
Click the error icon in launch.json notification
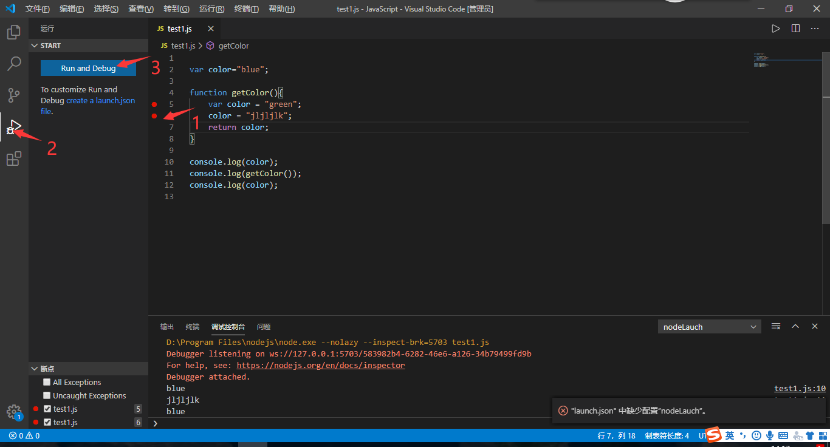563,411
